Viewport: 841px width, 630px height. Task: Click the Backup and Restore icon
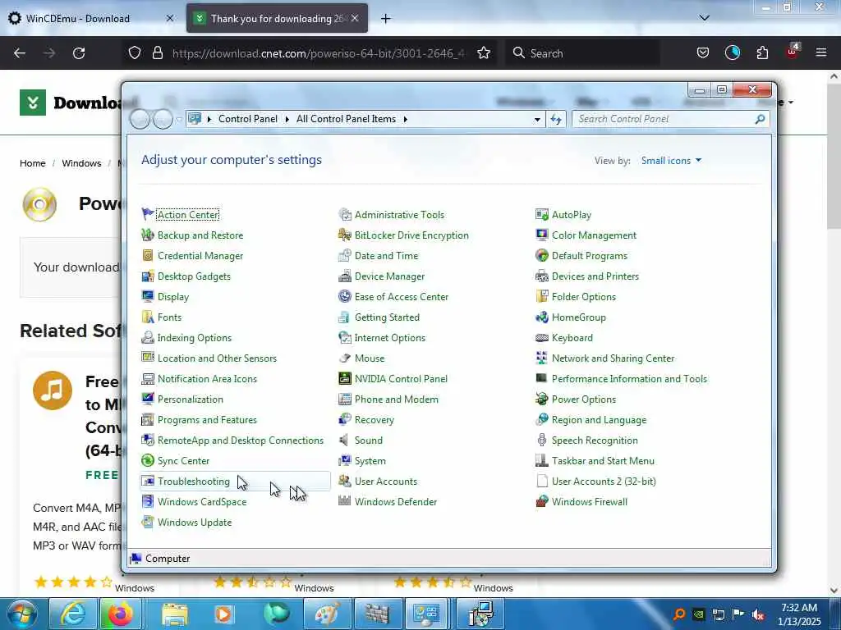tap(148, 235)
